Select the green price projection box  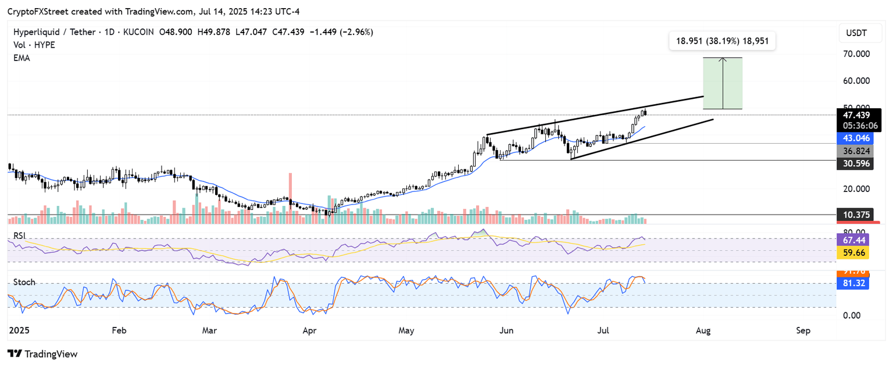coord(723,83)
